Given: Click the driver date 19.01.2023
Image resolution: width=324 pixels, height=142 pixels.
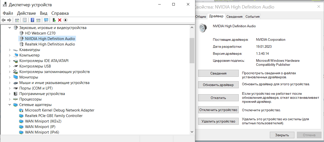Looking at the screenshot, I should tap(264, 46).
